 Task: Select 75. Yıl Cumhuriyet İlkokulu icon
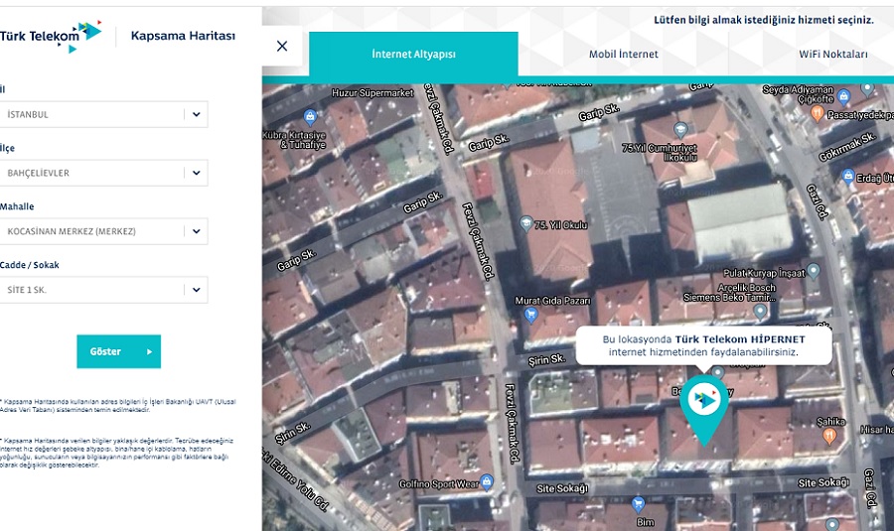[x=680, y=130]
